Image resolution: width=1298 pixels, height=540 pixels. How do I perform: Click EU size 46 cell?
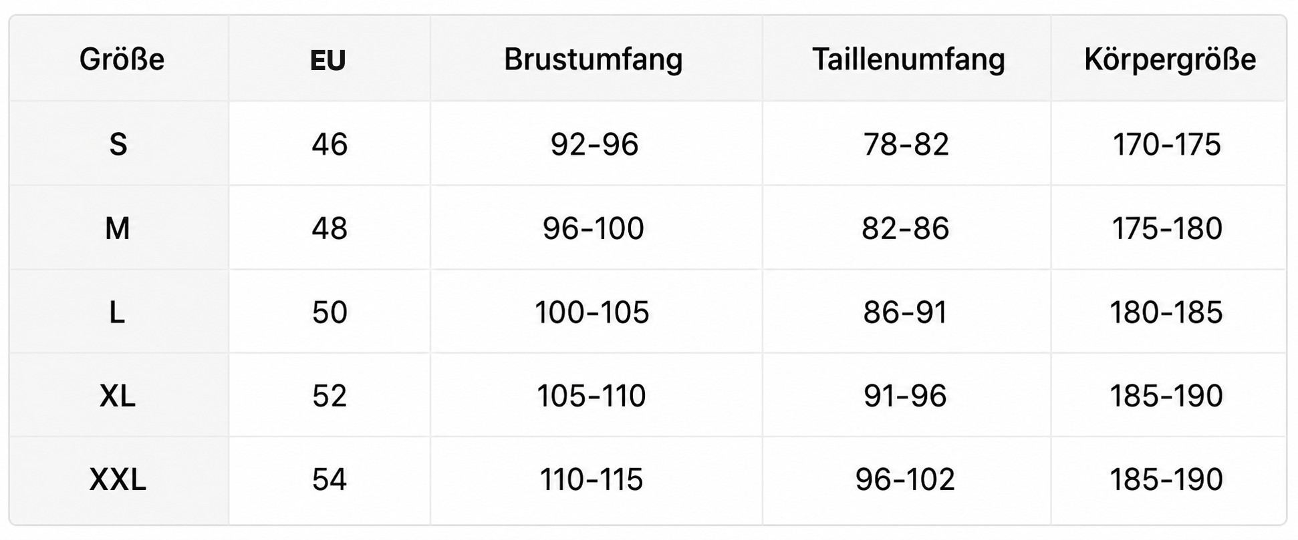[330, 144]
